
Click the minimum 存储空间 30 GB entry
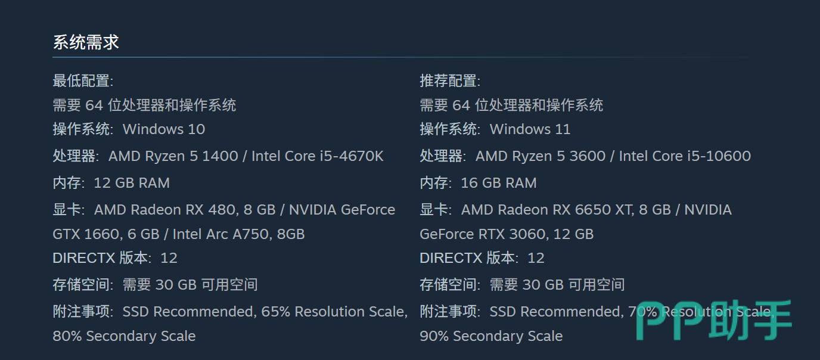155,285
